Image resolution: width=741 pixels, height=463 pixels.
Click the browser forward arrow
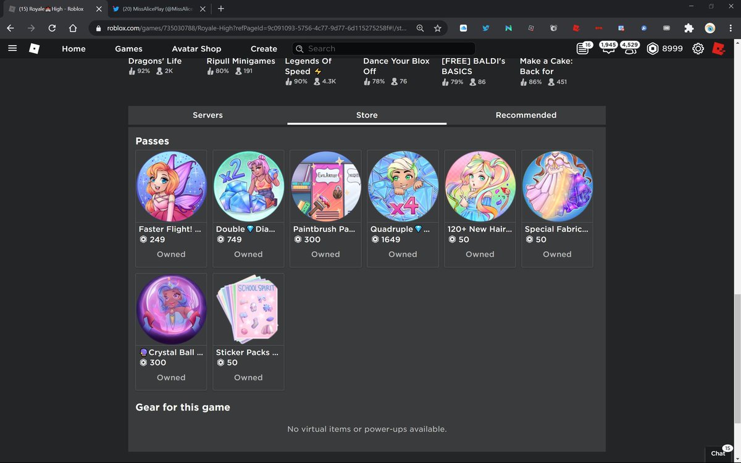pos(31,28)
